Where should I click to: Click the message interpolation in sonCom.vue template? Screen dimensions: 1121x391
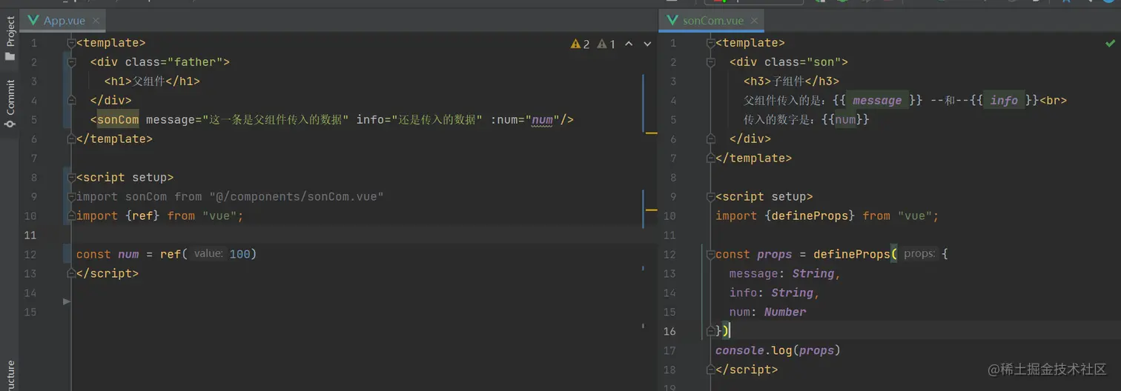[877, 101]
